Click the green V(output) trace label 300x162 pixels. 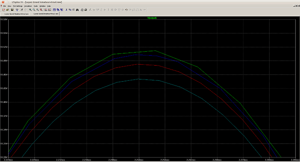click(152, 18)
